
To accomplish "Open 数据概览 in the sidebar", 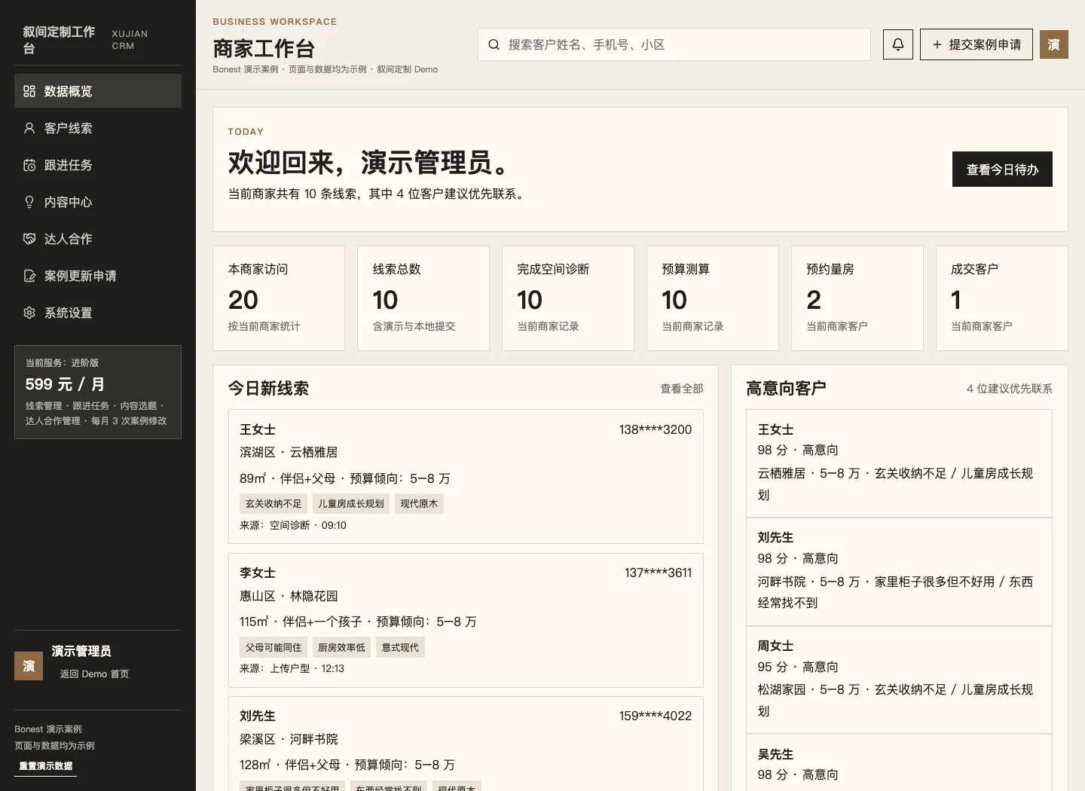I will pos(98,91).
